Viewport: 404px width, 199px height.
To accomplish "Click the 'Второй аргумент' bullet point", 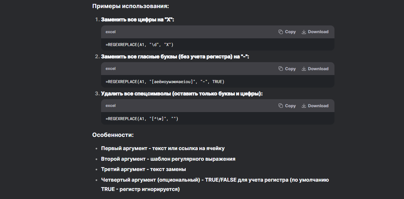I will 168,159.
